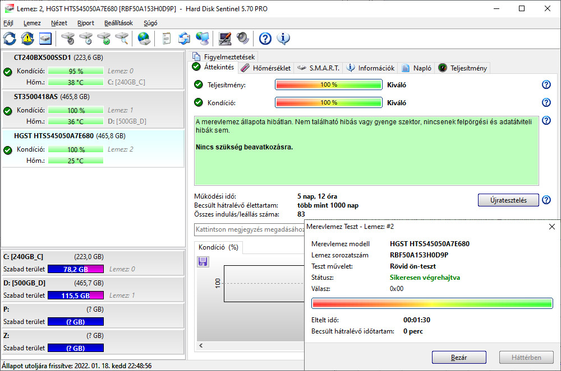Select the CT240BX500SSD1 disk entry
This screenshot has height=371, width=561.
coord(93,70)
